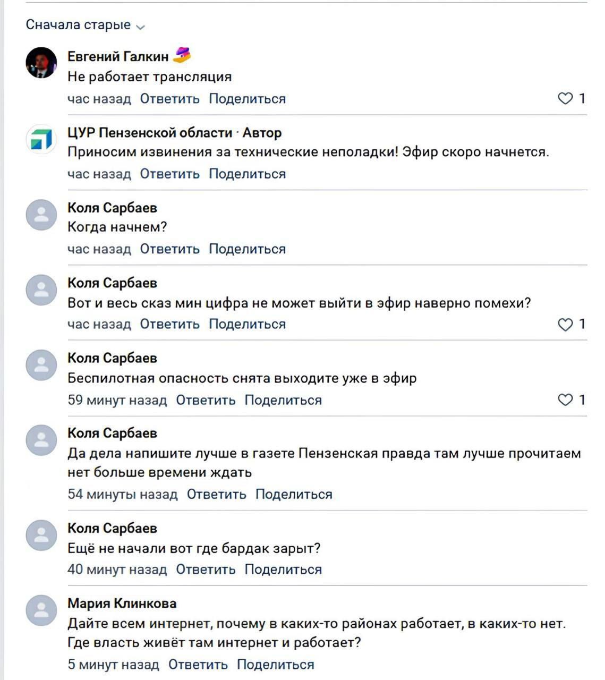
Task: Click the sticker badge next to Евгений Галкин
Action: (182, 55)
